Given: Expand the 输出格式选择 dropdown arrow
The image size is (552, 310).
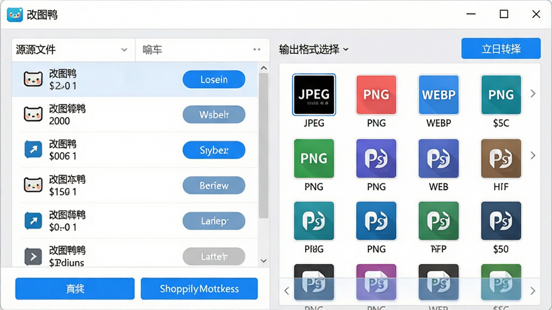Looking at the screenshot, I should click(346, 50).
